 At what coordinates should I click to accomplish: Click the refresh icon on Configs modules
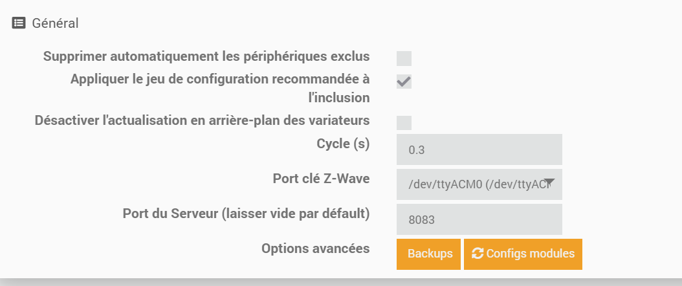(x=478, y=254)
